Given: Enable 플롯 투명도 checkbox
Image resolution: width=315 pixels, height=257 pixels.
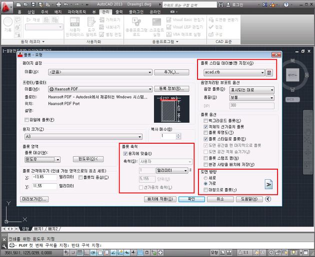Looking at the screenshot, I should (205, 133).
